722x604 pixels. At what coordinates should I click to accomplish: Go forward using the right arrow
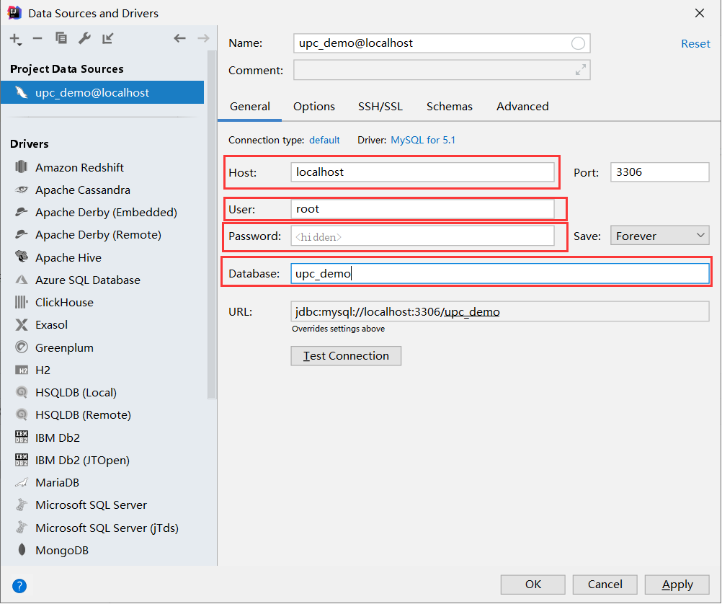tap(203, 38)
